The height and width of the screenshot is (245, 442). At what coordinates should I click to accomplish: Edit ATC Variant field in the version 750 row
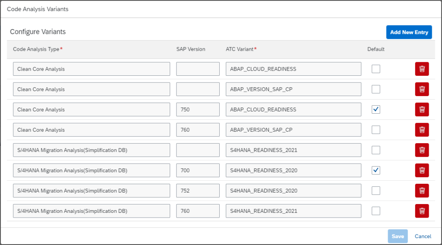coord(293,109)
